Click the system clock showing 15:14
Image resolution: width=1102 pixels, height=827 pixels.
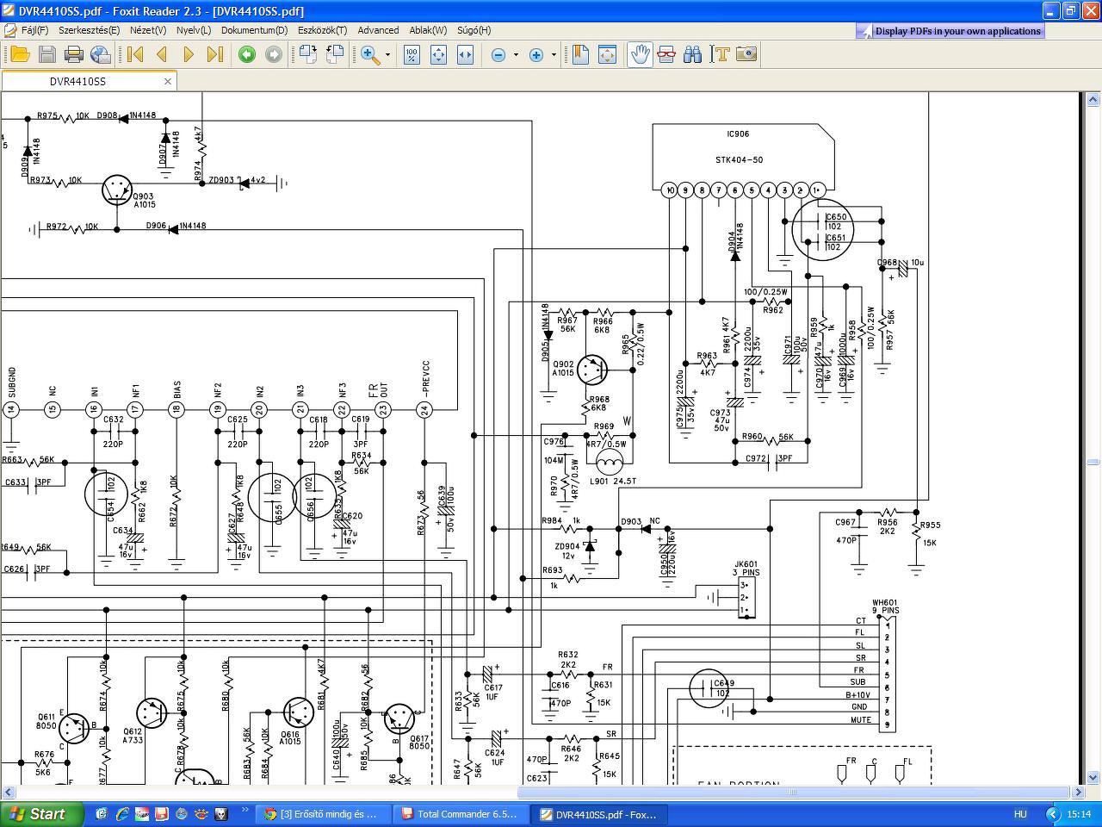click(x=1079, y=814)
